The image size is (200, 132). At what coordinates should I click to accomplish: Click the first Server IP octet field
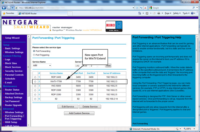pos(78,66)
